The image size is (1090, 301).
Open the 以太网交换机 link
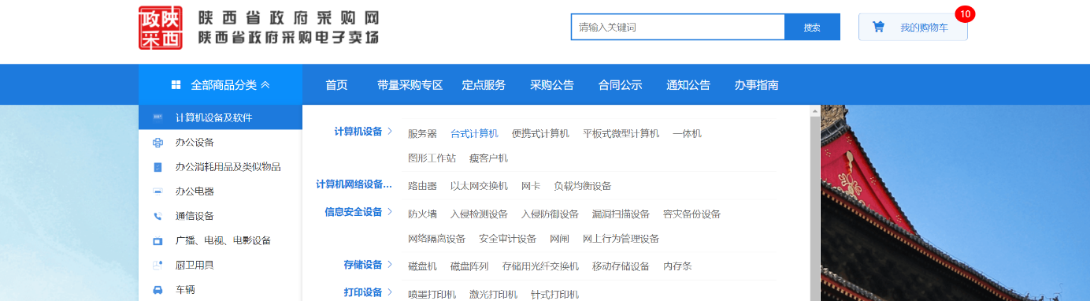[x=479, y=186]
